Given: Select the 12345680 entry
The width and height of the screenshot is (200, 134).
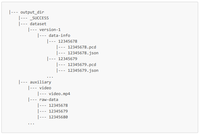Looking at the screenshot, I should pyautogui.click(x=58, y=117).
